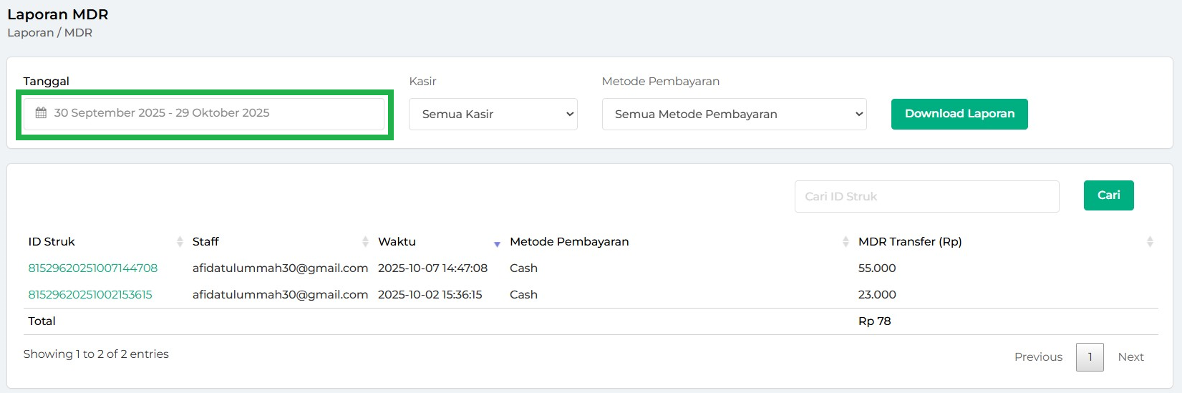Viewport: 1182px width, 393px height.
Task: Focus the Cari ID Struk search box
Action: (926, 196)
